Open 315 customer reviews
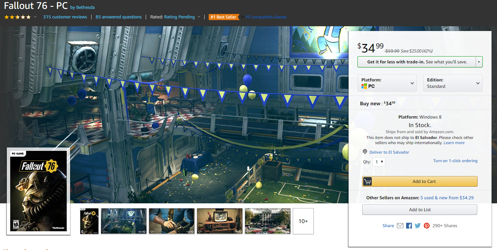Screen dimensions: 497x250 65,17
